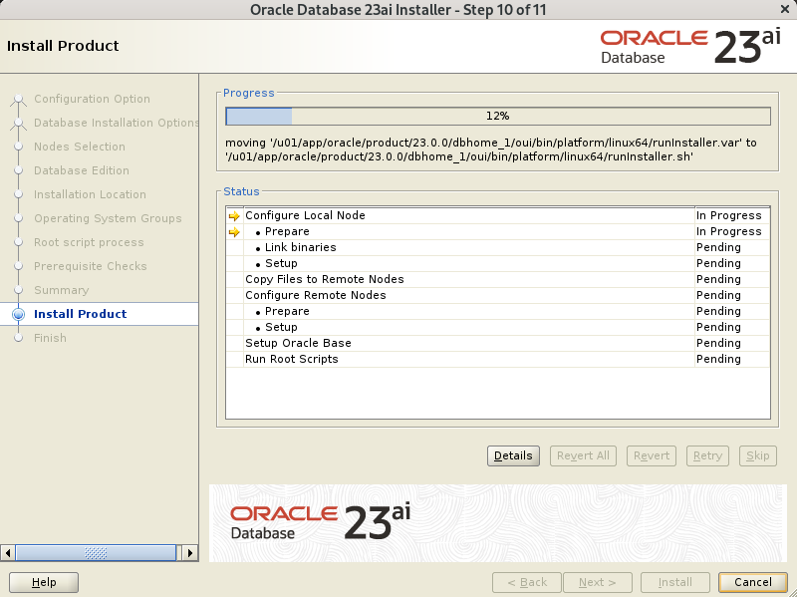Click the Revert button
797x597 pixels.
point(652,455)
